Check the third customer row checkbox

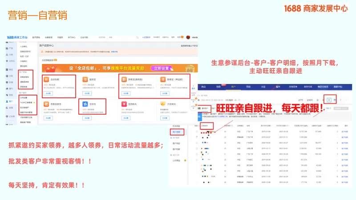tap(198, 144)
